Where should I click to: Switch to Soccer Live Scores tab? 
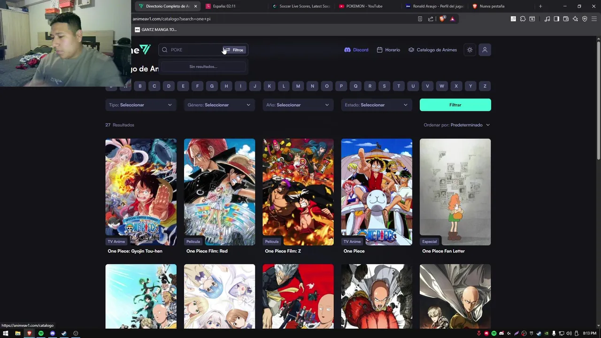301,6
